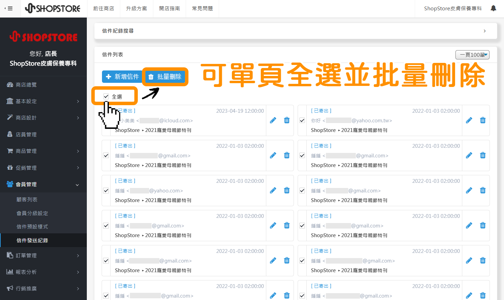Click the 訂單管理 documents icon in the sidebar
Viewport: 504px width, 300px height.
[x=10, y=255]
